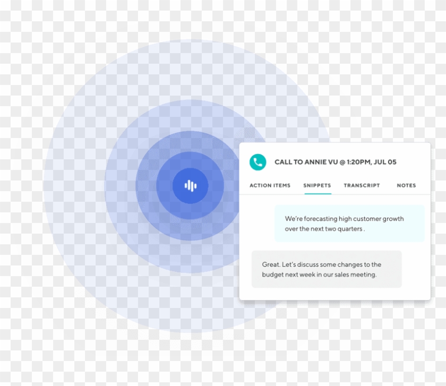Tap the phone handset icon beside the call header

[258, 162]
